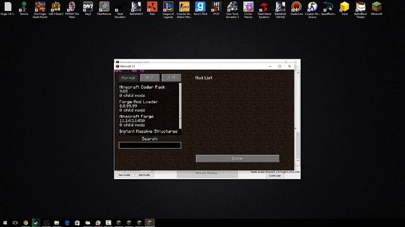Close the Minecraft 1.8 window
The height and width of the screenshot is (227, 405).
tap(289, 66)
